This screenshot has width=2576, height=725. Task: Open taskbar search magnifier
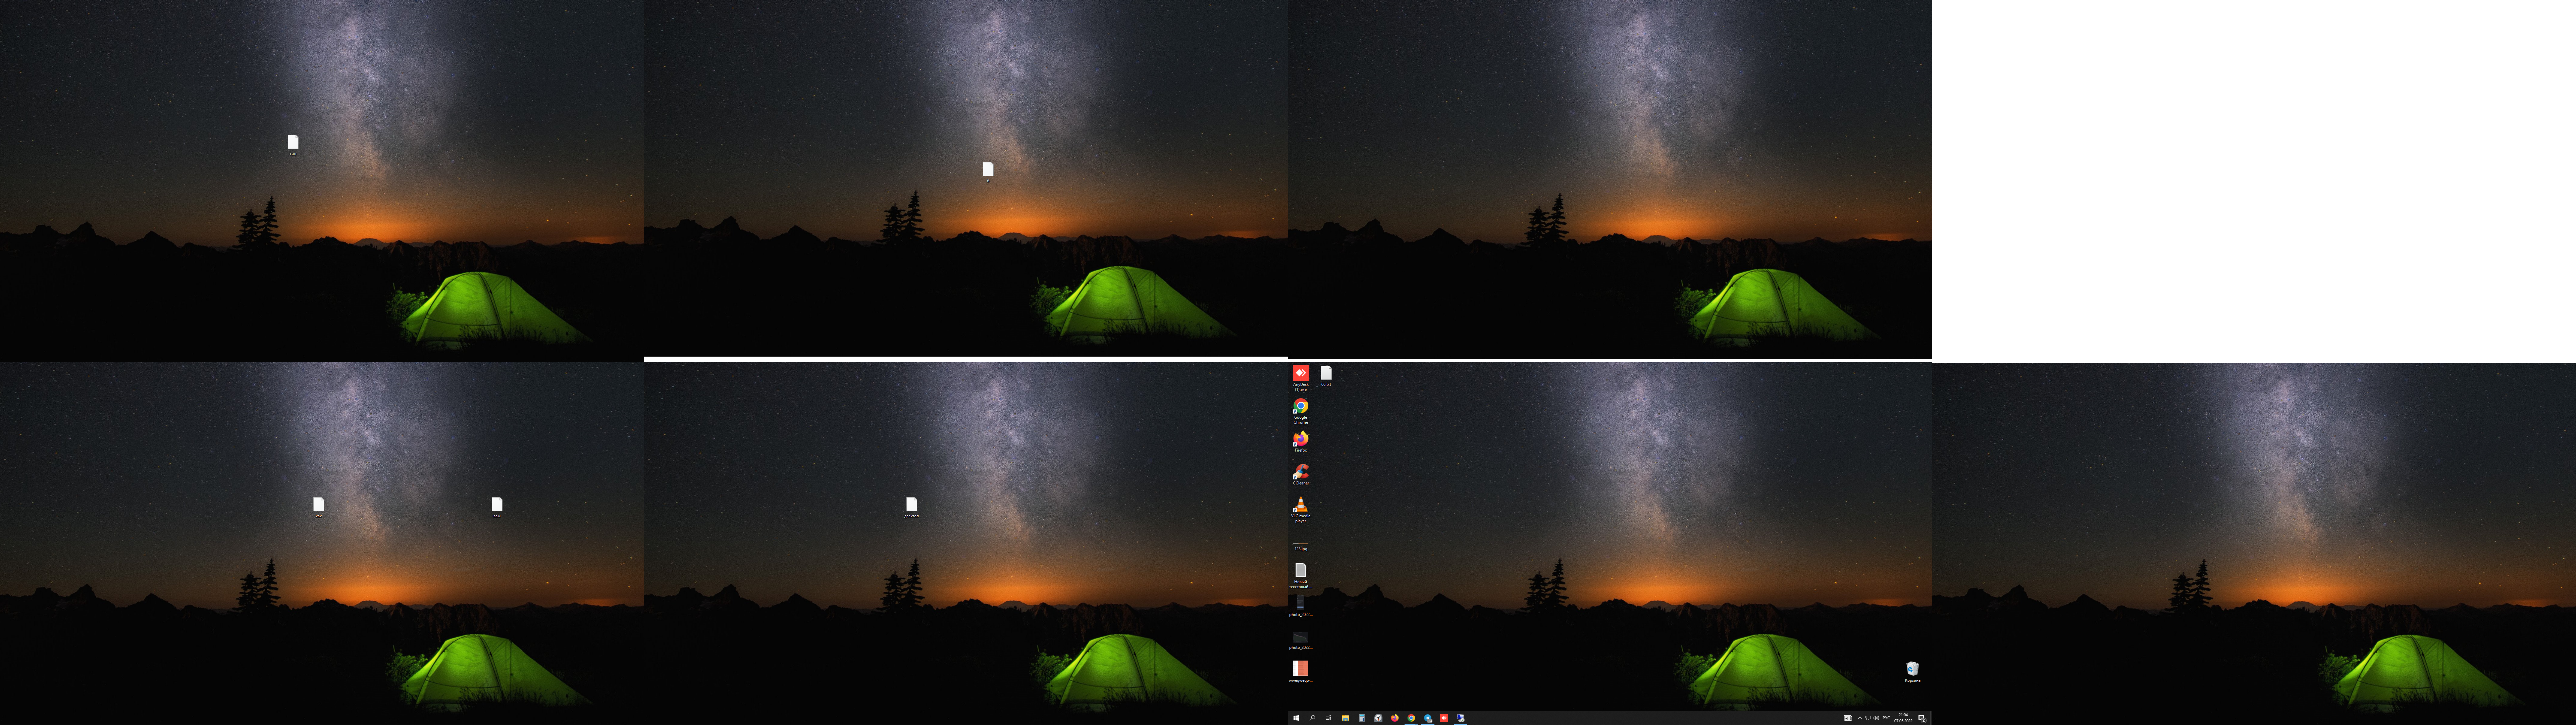pyautogui.click(x=1312, y=718)
